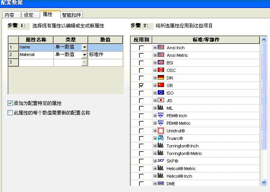
Task: Open the type dropdown in row 3
Action: 84,62
